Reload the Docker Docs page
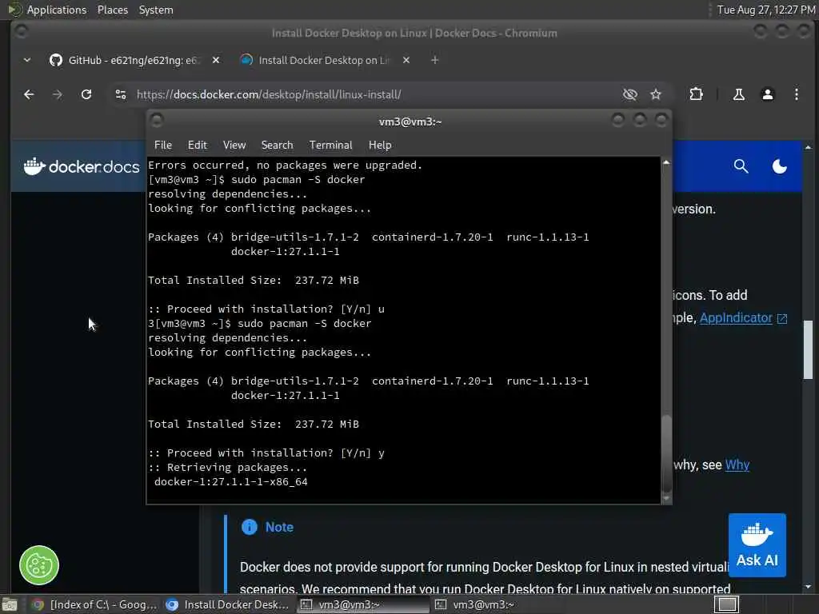The image size is (819, 614). click(x=86, y=94)
